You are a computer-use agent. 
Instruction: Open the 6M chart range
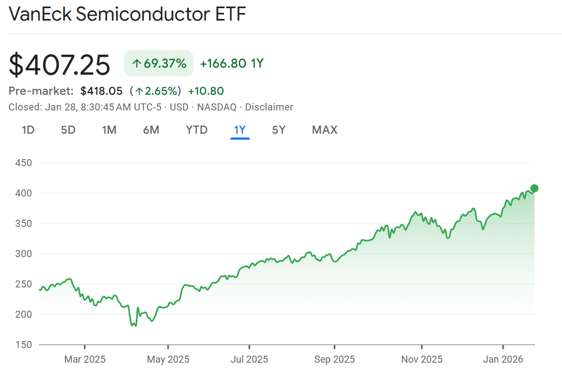pos(151,130)
